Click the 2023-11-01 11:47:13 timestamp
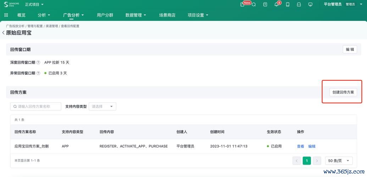The image size is (367, 177). [x=229, y=146]
